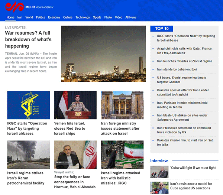Open 'Iran launches missiles at Zionist regime'
Image resolution: width=223 pixels, height=195 pixels.
click(185, 61)
